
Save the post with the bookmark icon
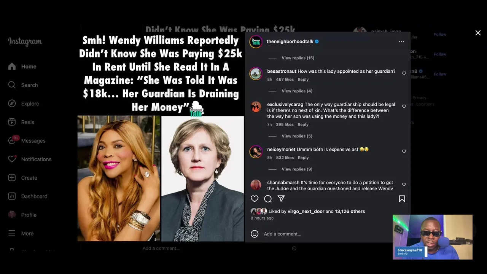pyautogui.click(x=402, y=199)
